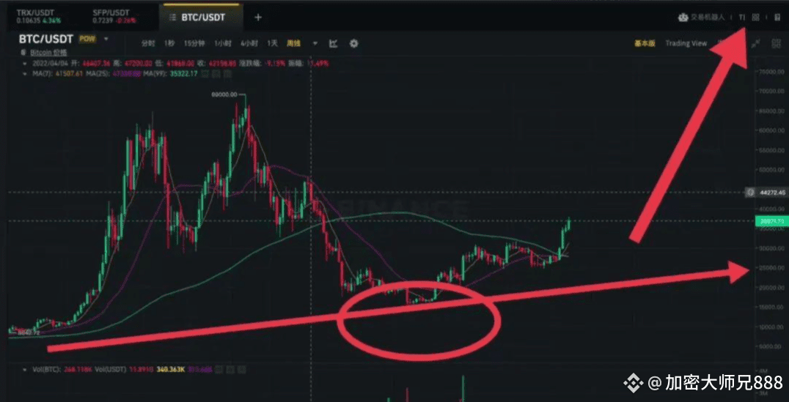This screenshot has width=789, height=402.
Task: Switch to the TRX/USDT tab
Action: point(36,16)
